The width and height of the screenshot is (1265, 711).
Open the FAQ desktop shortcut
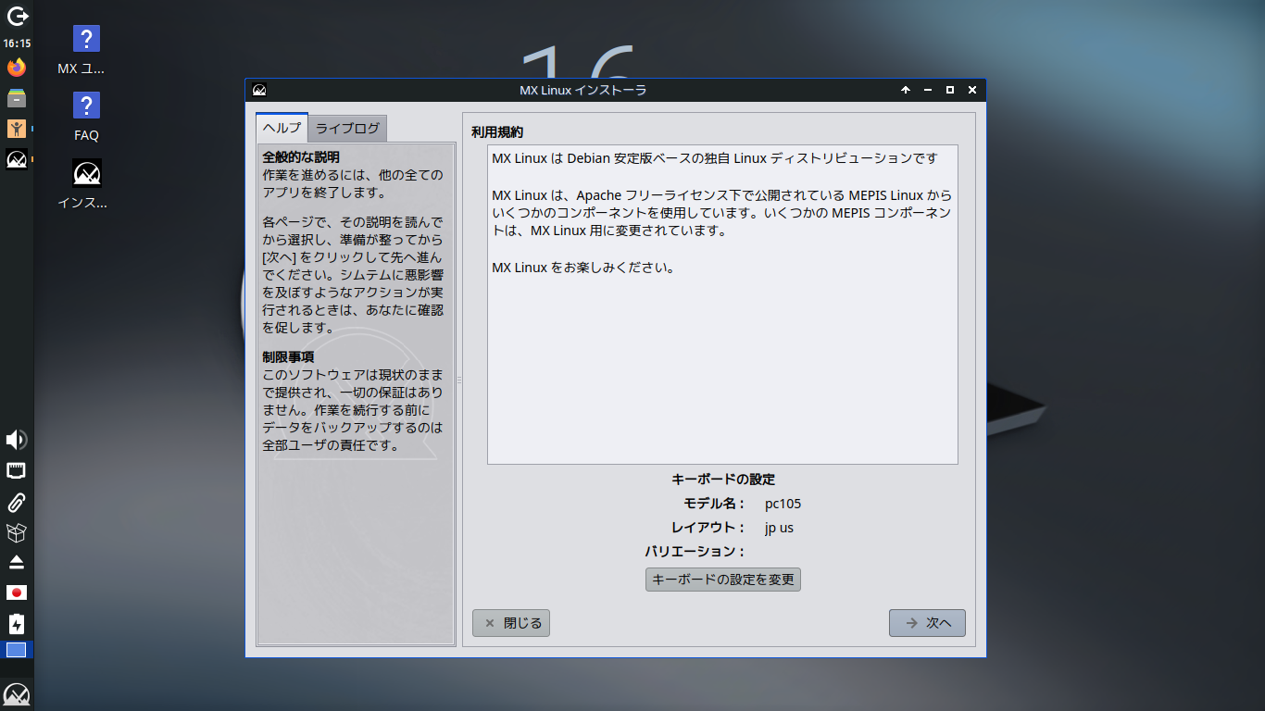86,117
